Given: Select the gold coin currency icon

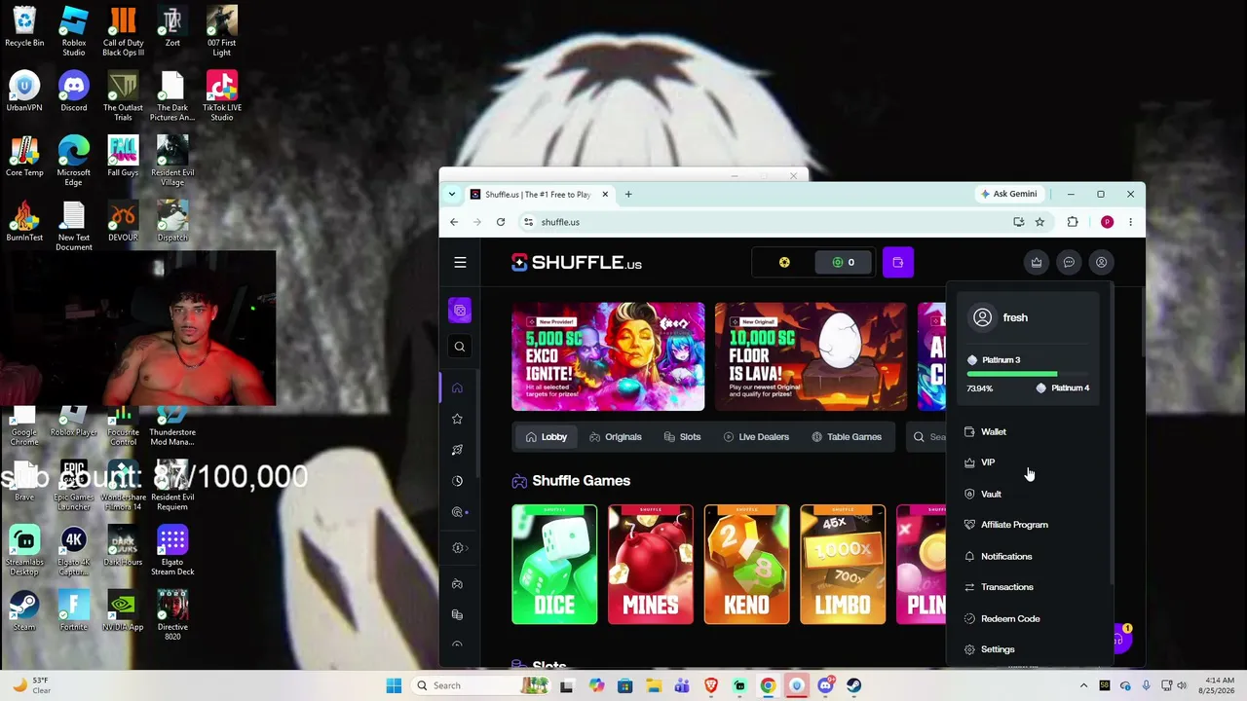Looking at the screenshot, I should (x=784, y=262).
